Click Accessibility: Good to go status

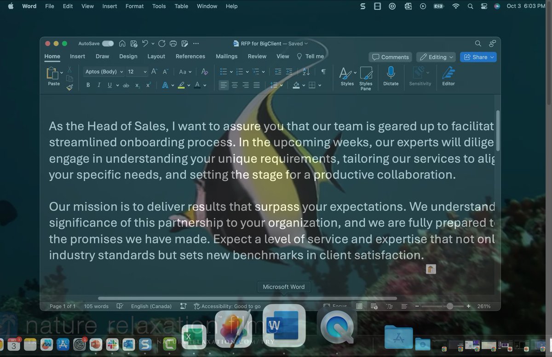pyautogui.click(x=227, y=306)
